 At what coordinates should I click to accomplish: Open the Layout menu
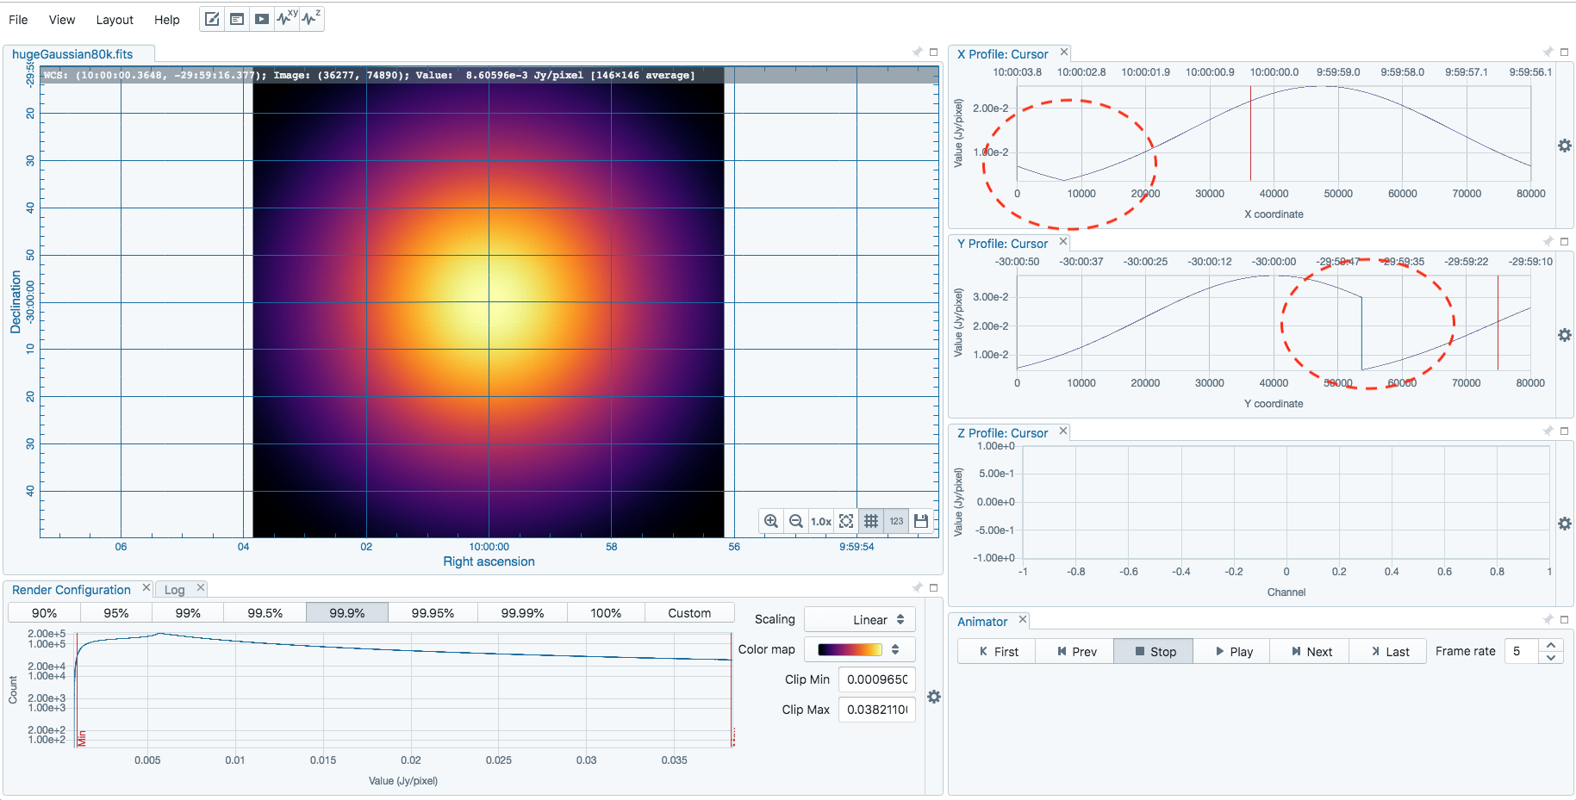pos(115,19)
